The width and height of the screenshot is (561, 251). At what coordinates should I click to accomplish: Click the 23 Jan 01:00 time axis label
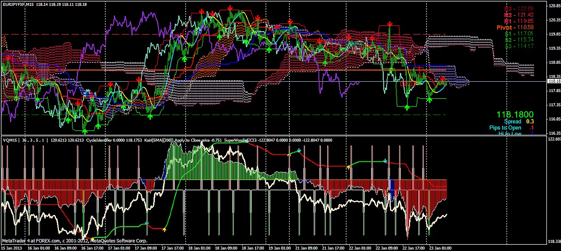click(440, 248)
